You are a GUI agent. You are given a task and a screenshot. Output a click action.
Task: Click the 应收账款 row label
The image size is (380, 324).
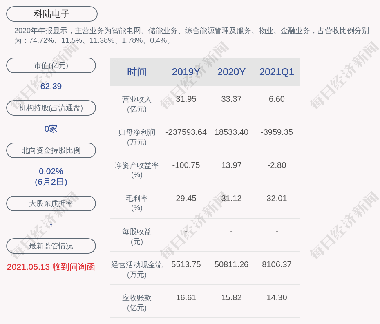pos(137,303)
